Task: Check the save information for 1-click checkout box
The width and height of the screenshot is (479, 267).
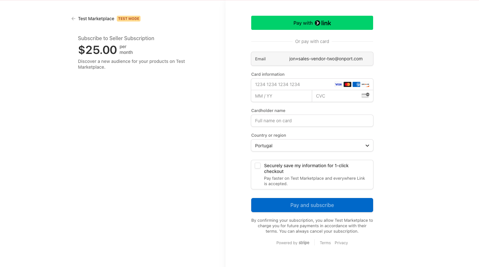Action: [258, 166]
